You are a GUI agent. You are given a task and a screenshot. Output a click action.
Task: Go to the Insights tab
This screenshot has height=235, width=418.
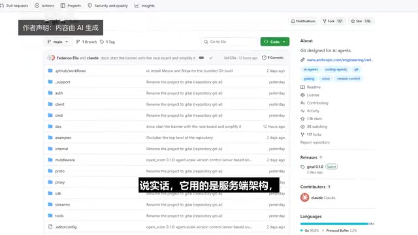145,6
